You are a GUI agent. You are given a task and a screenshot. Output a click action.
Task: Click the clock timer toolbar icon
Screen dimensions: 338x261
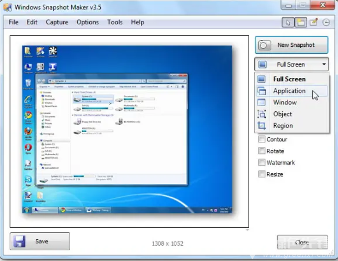tap(326, 22)
